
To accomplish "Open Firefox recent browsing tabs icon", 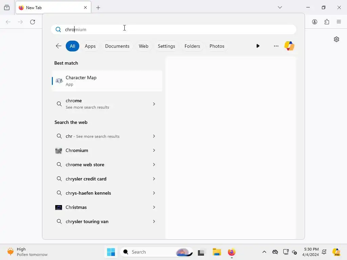I will (x=7, y=7).
